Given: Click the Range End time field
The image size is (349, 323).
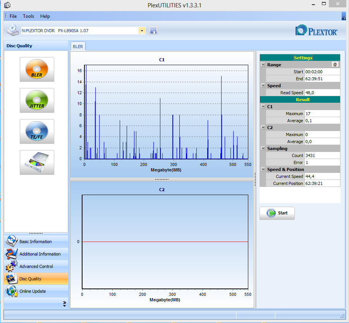Looking at the screenshot, I should tap(322, 79).
